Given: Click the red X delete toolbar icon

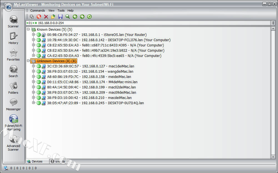Looking at the screenshot, I should pyautogui.click(x=46, y=17).
